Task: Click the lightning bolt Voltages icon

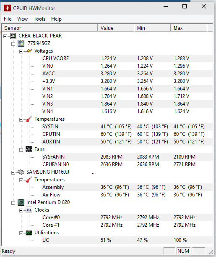Action: click(x=29, y=51)
